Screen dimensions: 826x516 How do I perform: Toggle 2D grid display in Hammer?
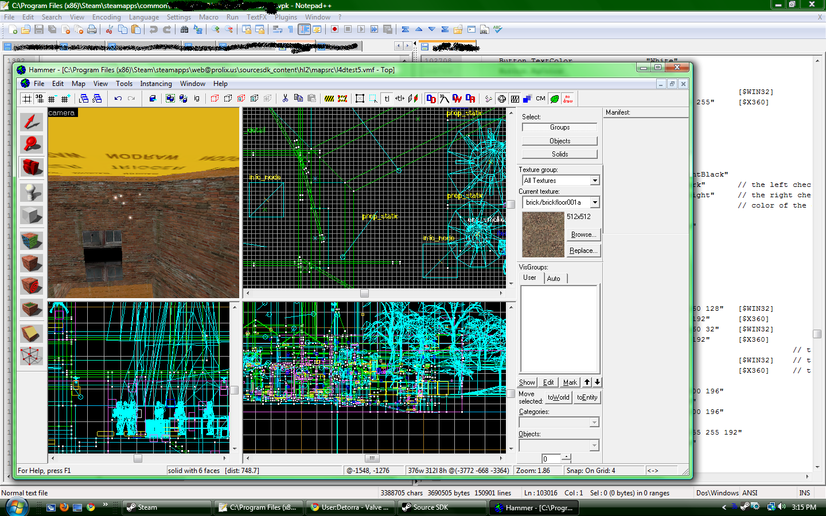click(26, 99)
